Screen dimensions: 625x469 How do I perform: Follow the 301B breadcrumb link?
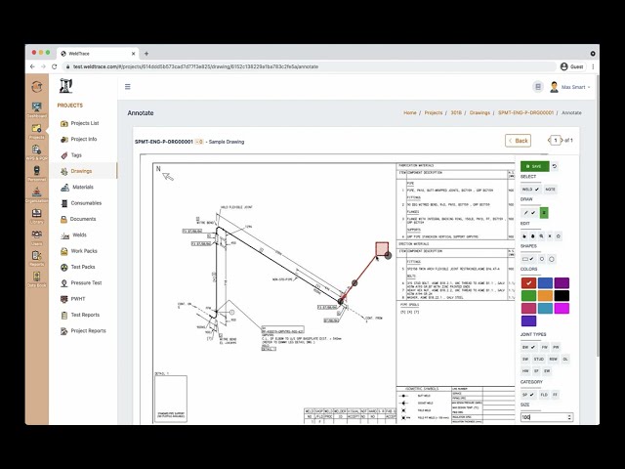tap(456, 113)
